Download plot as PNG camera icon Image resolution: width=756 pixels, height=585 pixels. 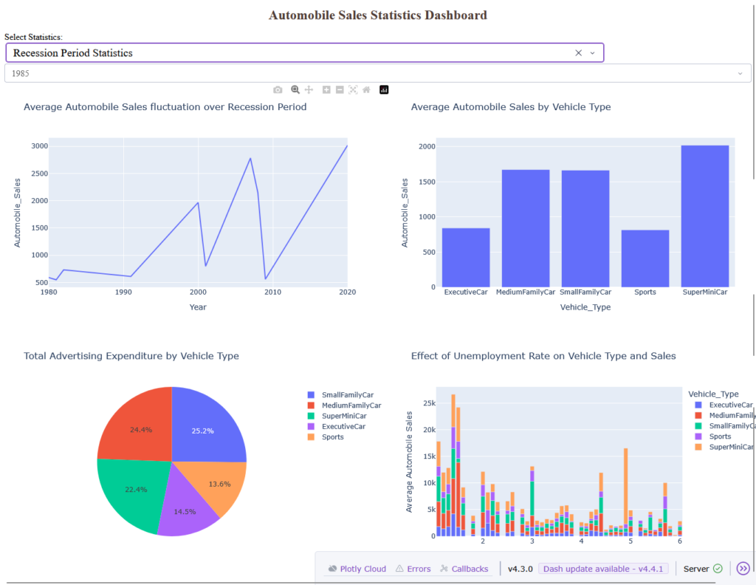point(278,89)
